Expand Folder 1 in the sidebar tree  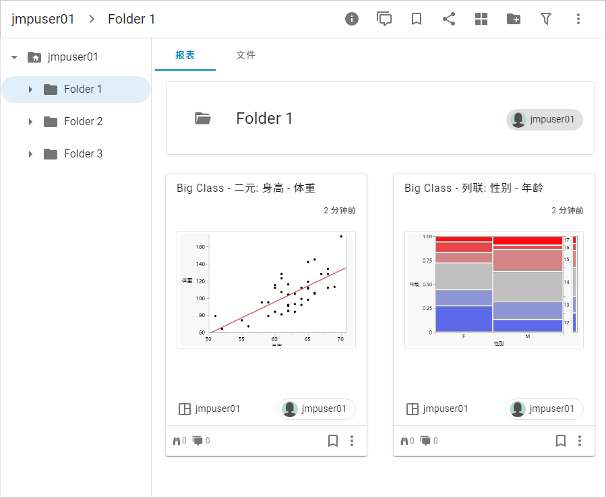(x=30, y=89)
